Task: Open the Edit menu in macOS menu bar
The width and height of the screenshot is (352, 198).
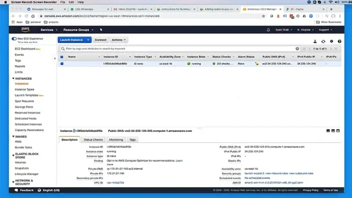Action: (x=71, y=2)
